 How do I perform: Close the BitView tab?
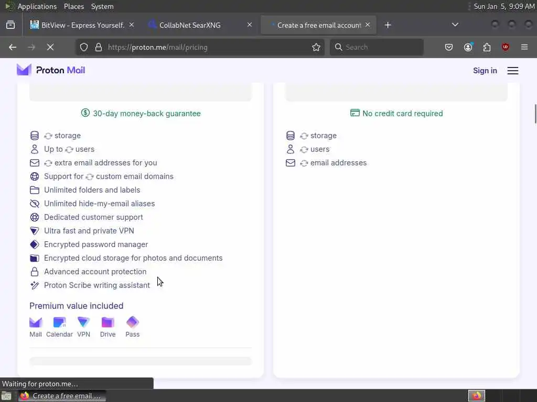tap(132, 25)
